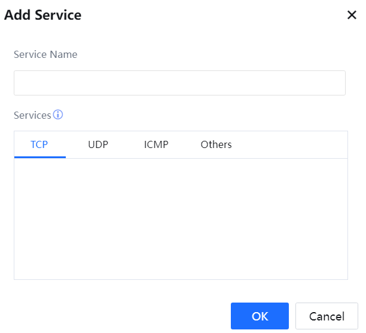The height and width of the screenshot is (333, 366).
Task: Click the Cancel button
Action: [327, 316]
